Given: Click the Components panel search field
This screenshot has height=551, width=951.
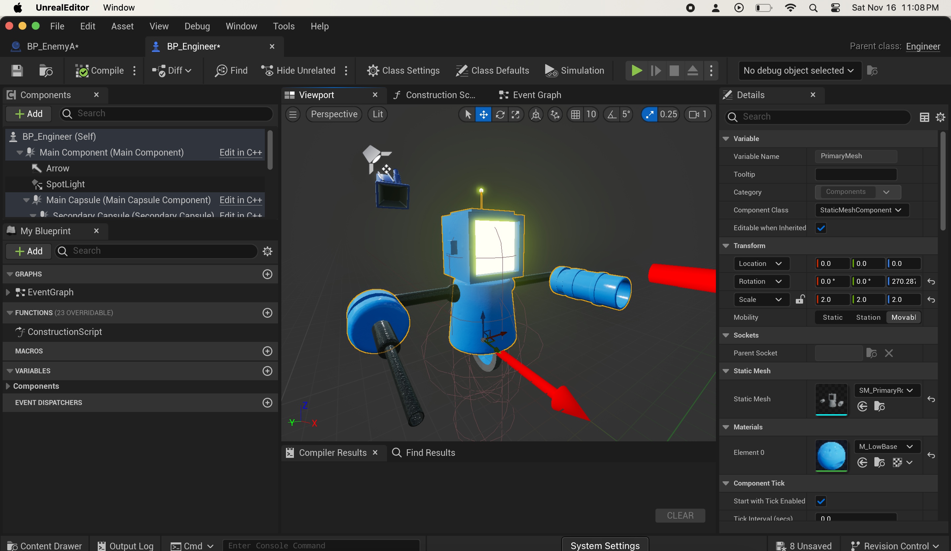Looking at the screenshot, I should (166, 114).
